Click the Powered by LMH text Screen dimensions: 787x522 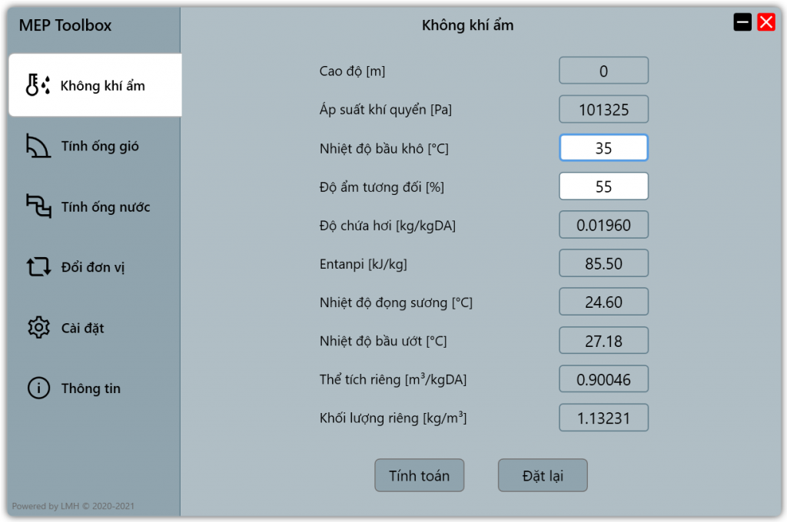click(75, 506)
